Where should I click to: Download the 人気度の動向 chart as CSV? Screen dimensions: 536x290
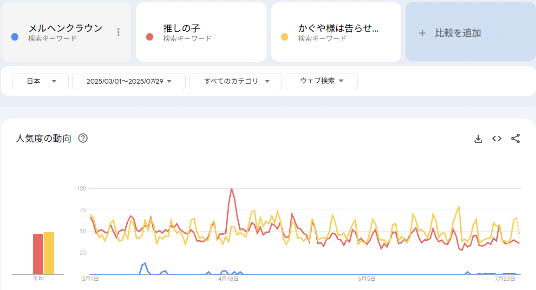tap(478, 138)
